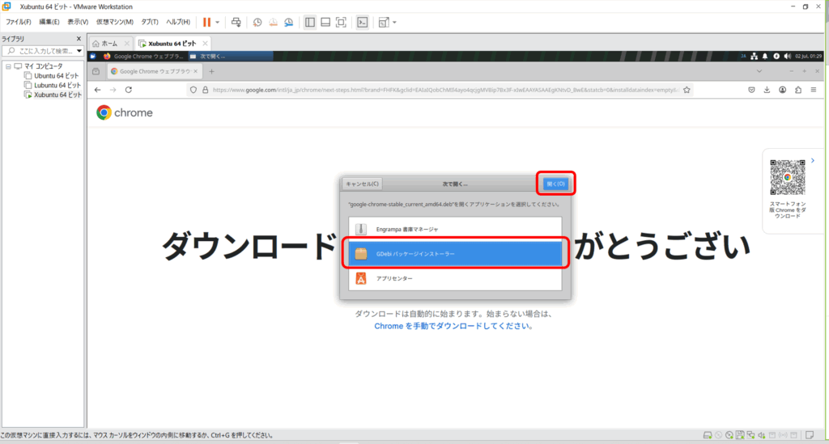Viewport: 829px width, 444px height.
Task: Select Engrampa 書庫マネージャ in the list
Action: 418,230
